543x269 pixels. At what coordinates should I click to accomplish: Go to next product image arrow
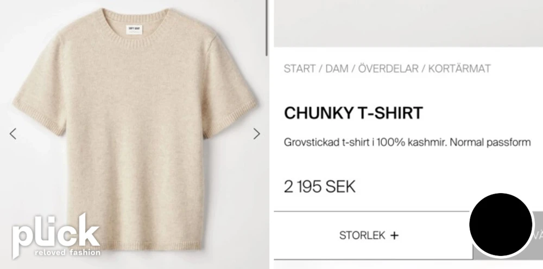pyautogui.click(x=256, y=134)
